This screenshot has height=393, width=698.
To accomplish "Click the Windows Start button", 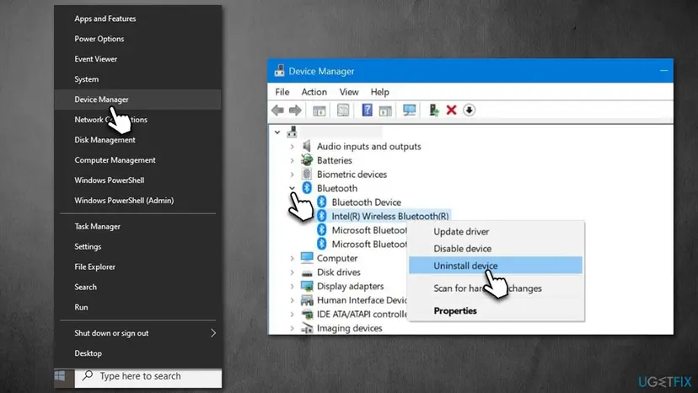I will [60, 375].
